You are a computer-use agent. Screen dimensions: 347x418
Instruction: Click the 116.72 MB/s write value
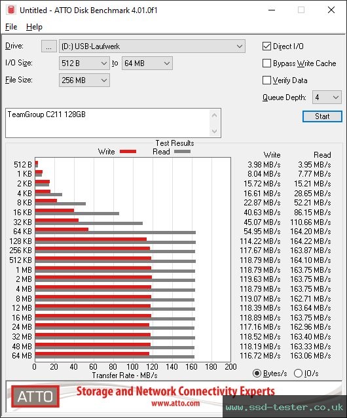pos(260,356)
